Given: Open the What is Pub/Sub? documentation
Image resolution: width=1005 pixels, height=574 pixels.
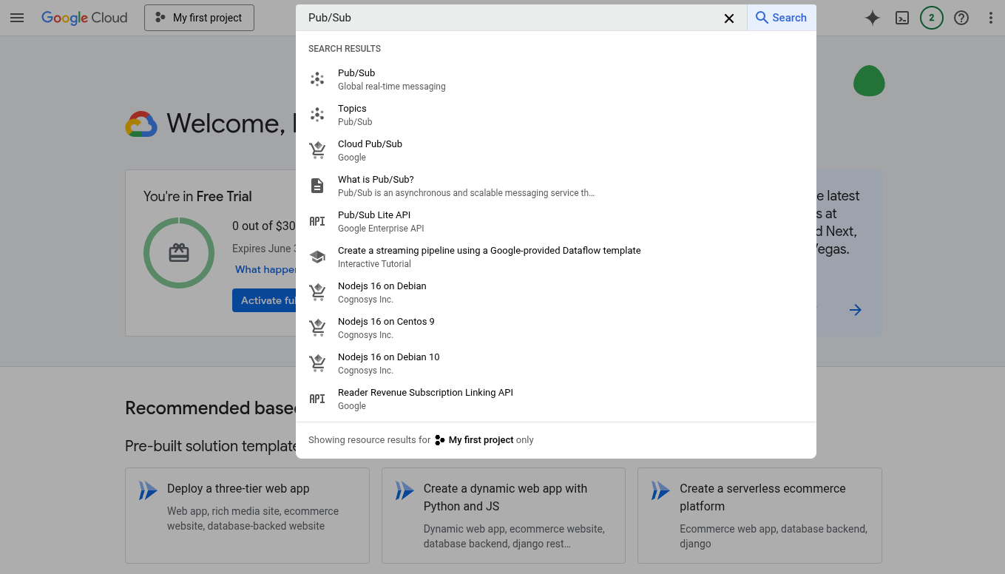Looking at the screenshot, I should 376,185.
